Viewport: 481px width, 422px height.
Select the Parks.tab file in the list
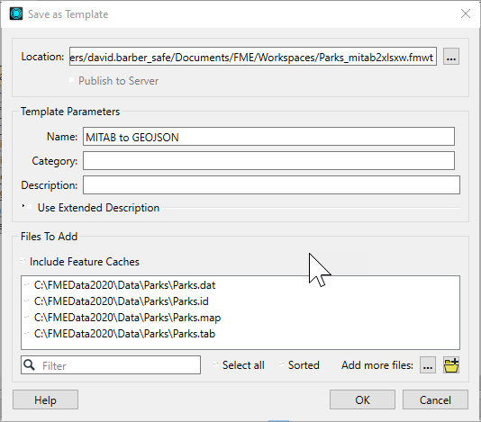(124, 334)
